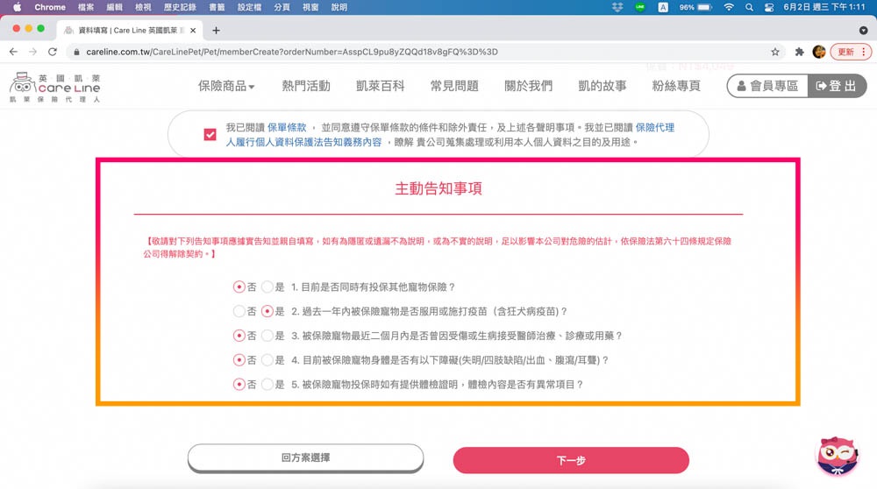
Task: Select 是 for question 2 vaccine
Action: [267, 311]
